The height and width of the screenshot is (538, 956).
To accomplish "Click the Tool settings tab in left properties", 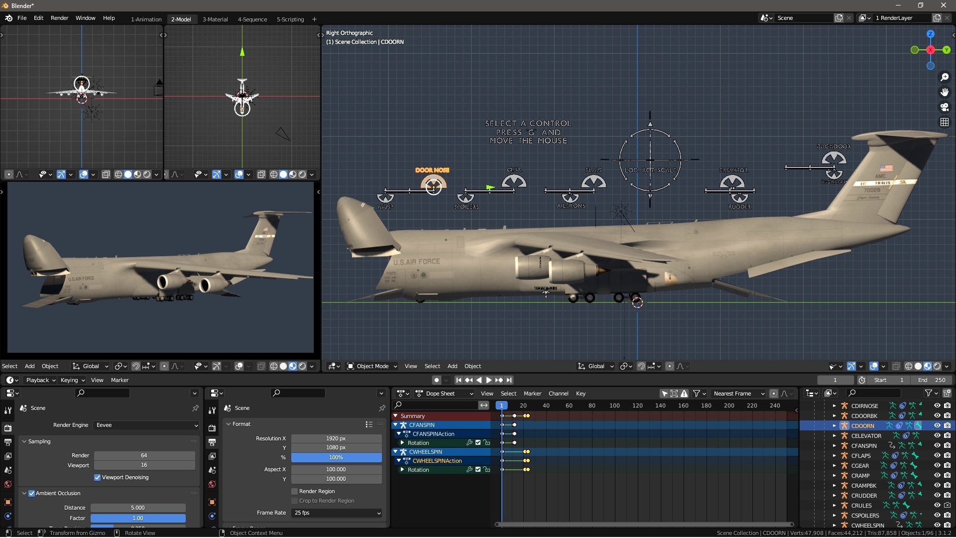I will click(7, 410).
